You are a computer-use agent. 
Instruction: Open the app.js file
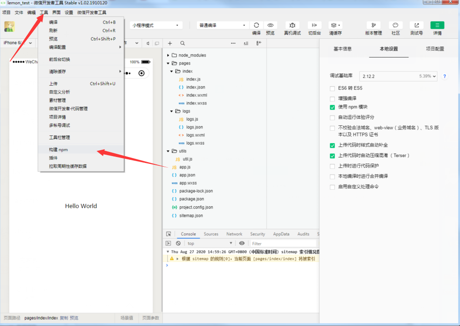click(185, 167)
